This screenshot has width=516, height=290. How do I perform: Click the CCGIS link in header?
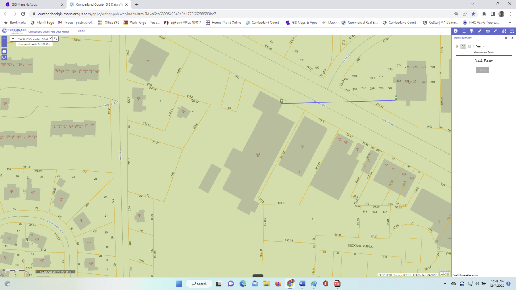tap(81, 31)
